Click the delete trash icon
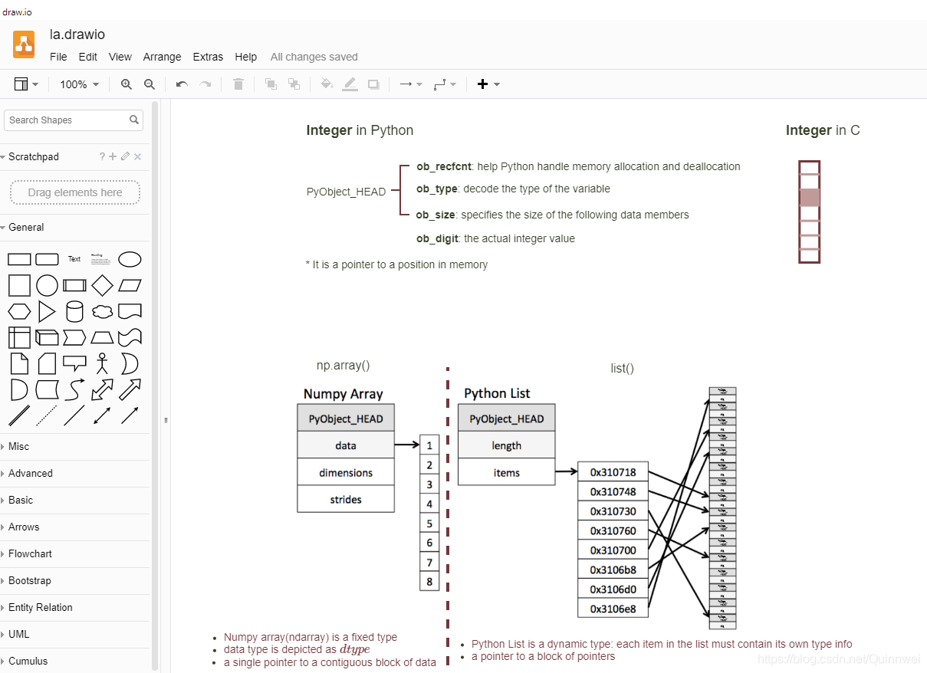The width and height of the screenshot is (927, 673). point(238,84)
